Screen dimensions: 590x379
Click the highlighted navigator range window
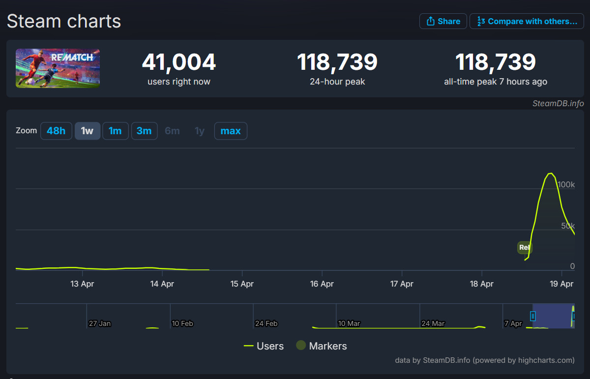click(x=553, y=316)
